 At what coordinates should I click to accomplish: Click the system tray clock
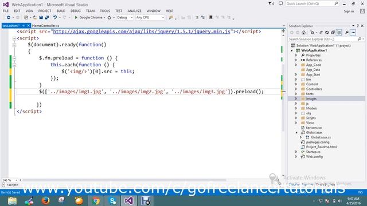[353, 201]
